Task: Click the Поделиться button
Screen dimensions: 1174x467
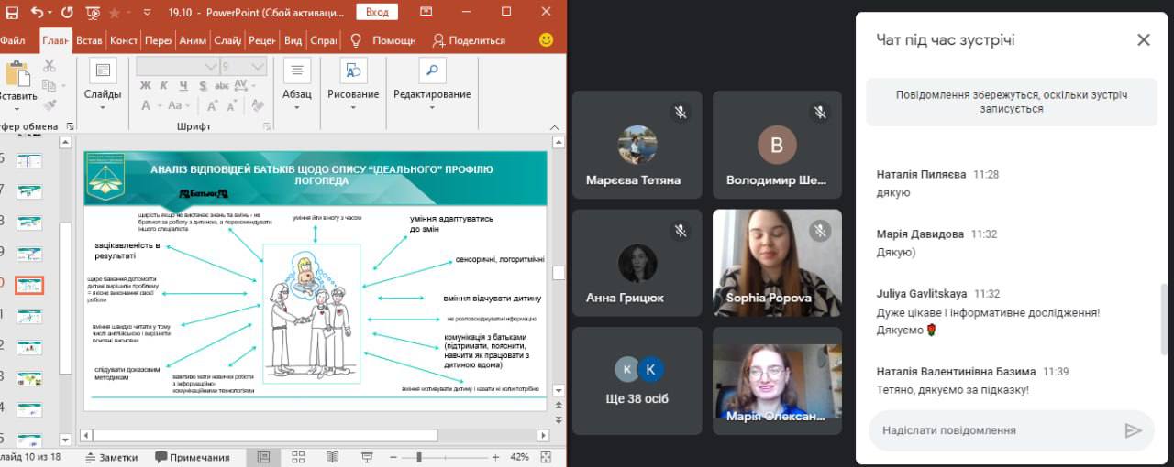Action: [x=469, y=40]
